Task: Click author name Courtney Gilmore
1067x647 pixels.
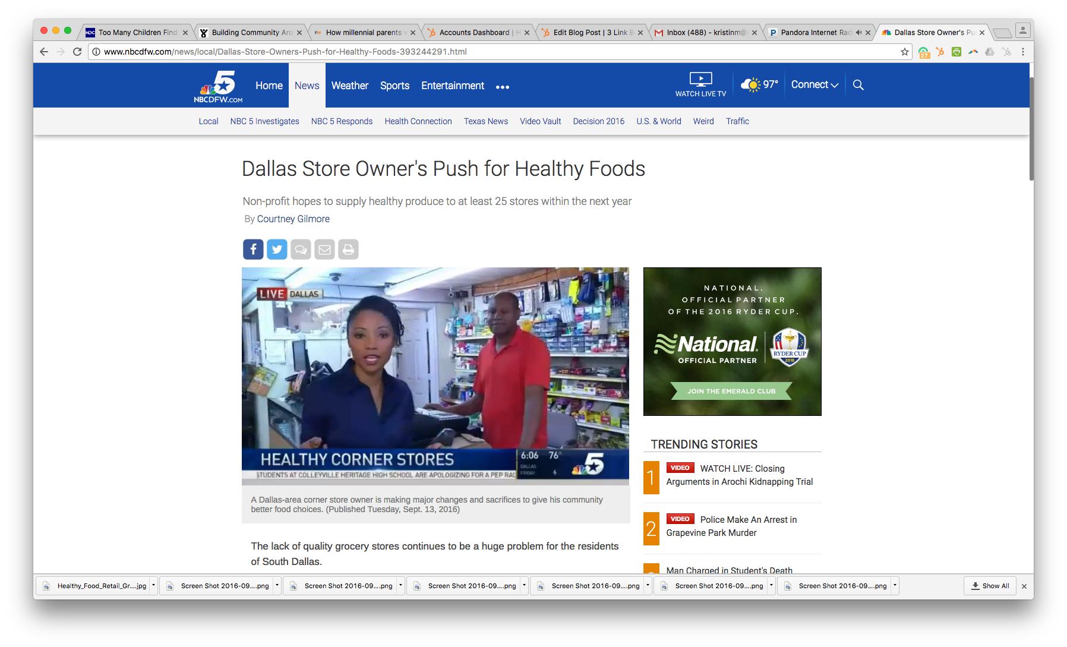Action: pos(293,219)
